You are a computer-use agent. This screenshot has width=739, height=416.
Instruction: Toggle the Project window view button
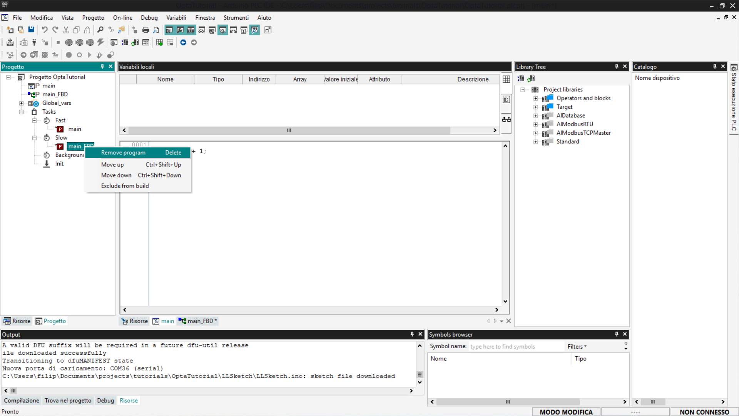tap(169, 30)
